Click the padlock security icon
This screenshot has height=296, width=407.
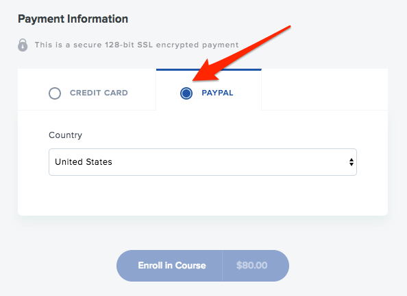click(x=23, y=45)
